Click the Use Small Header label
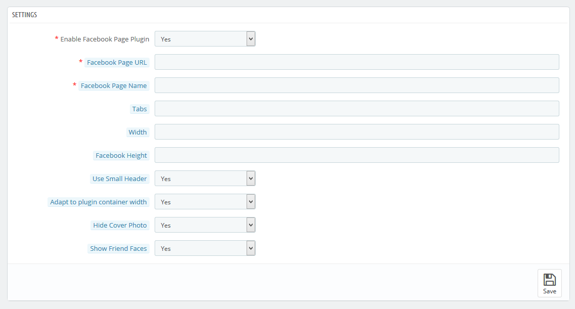The height and width of the screenshot is (309, 575). pyautogui.click(x=120, y=179)
